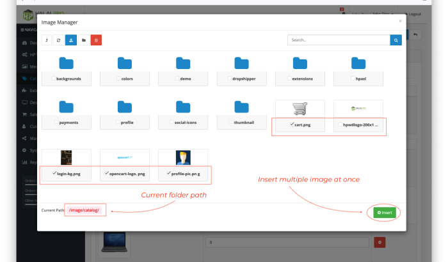This screenshot has width=448, height=262.
Task: Check the dropshipper folder checkbox
Action: (x=229, y=78)
